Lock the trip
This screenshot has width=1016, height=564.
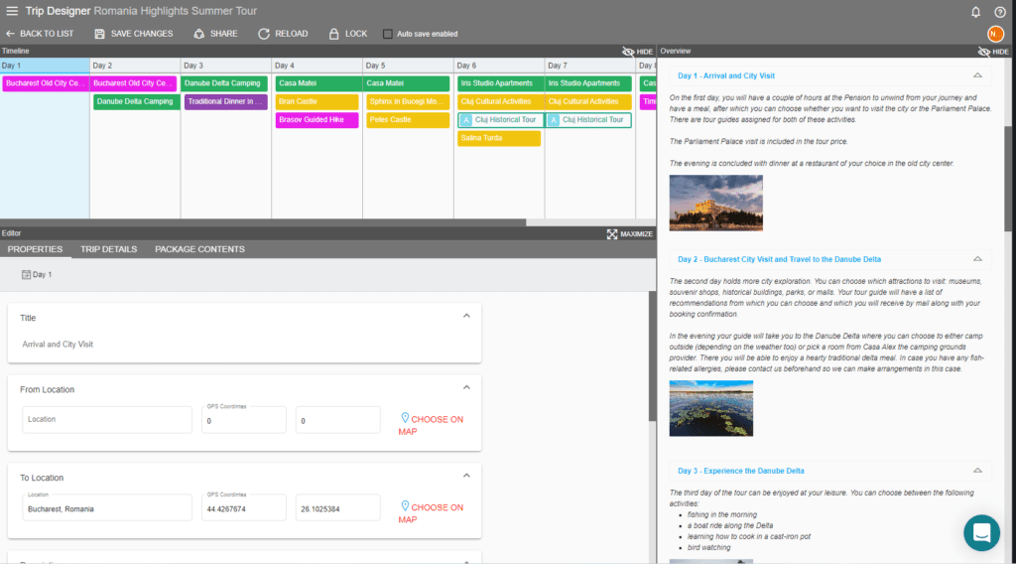pyautogui.click(x=348, y=34)
